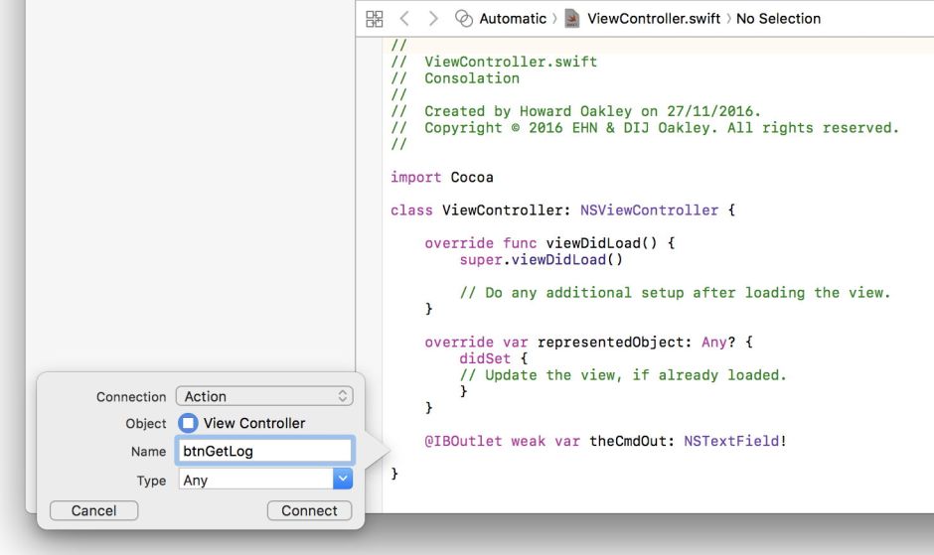
Task: Click the import Cocoa line
Action: coord(442,177)
